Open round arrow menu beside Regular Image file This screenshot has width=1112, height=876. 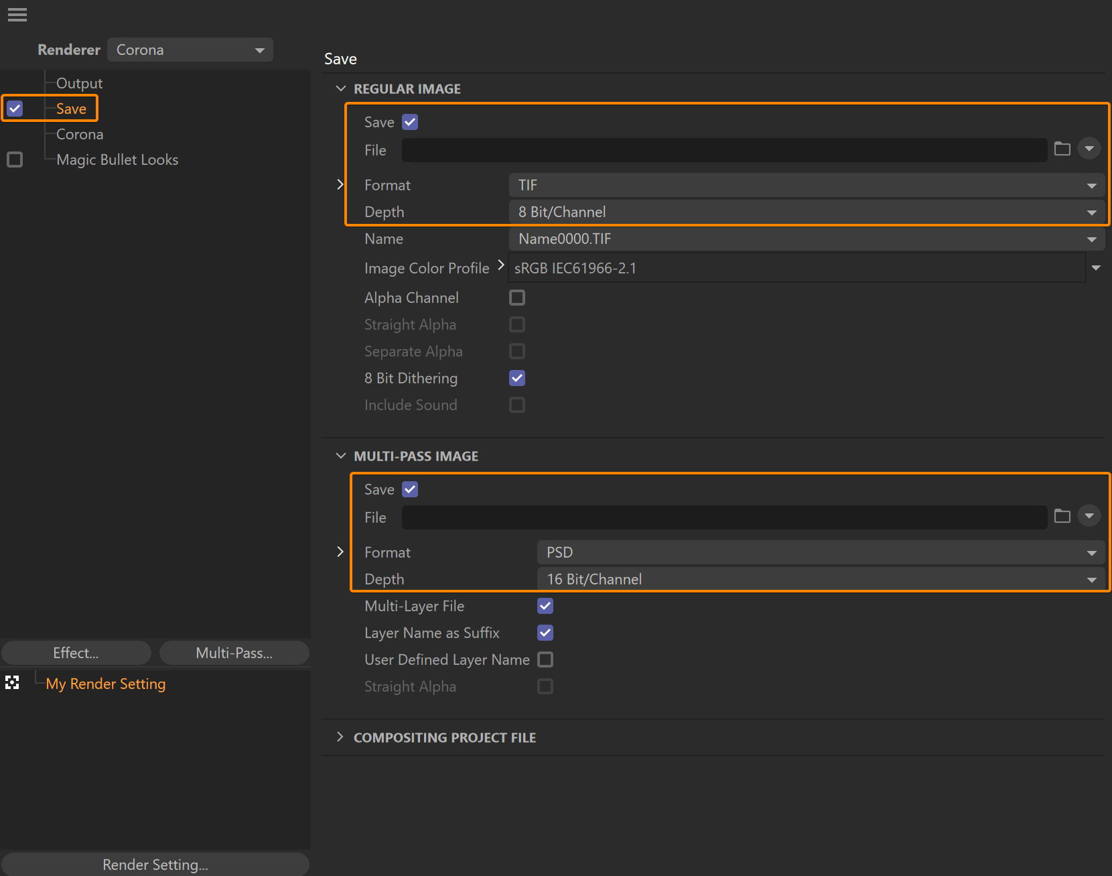point(1089,149)
